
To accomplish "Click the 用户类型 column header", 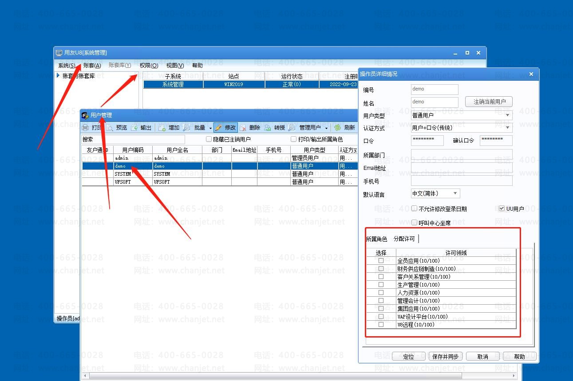I will tap(314, 150).
